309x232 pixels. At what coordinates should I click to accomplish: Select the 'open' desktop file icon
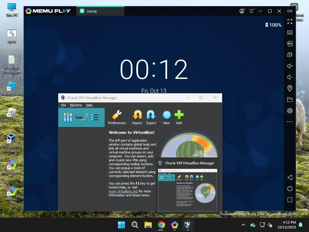click(x=12, y=36)
